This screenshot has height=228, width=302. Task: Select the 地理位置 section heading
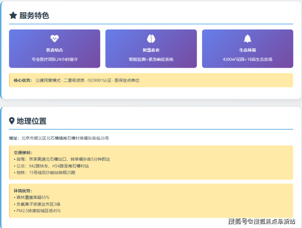point(31,121)
